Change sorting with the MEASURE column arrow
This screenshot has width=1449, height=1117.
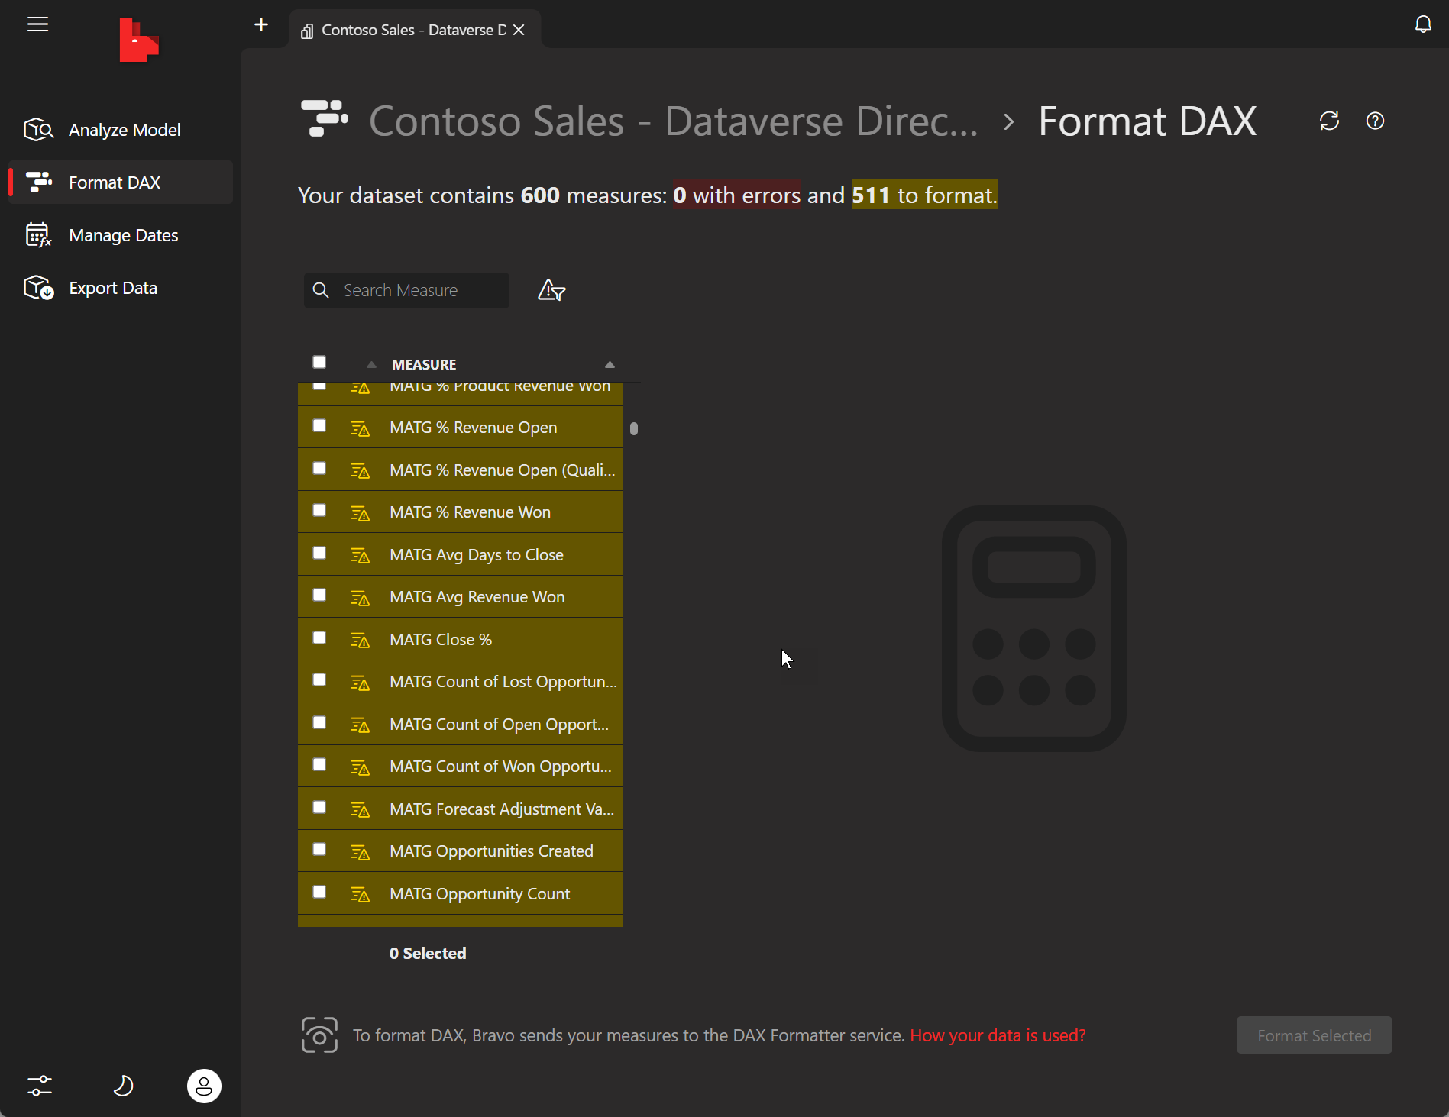[x=610, y=364]
